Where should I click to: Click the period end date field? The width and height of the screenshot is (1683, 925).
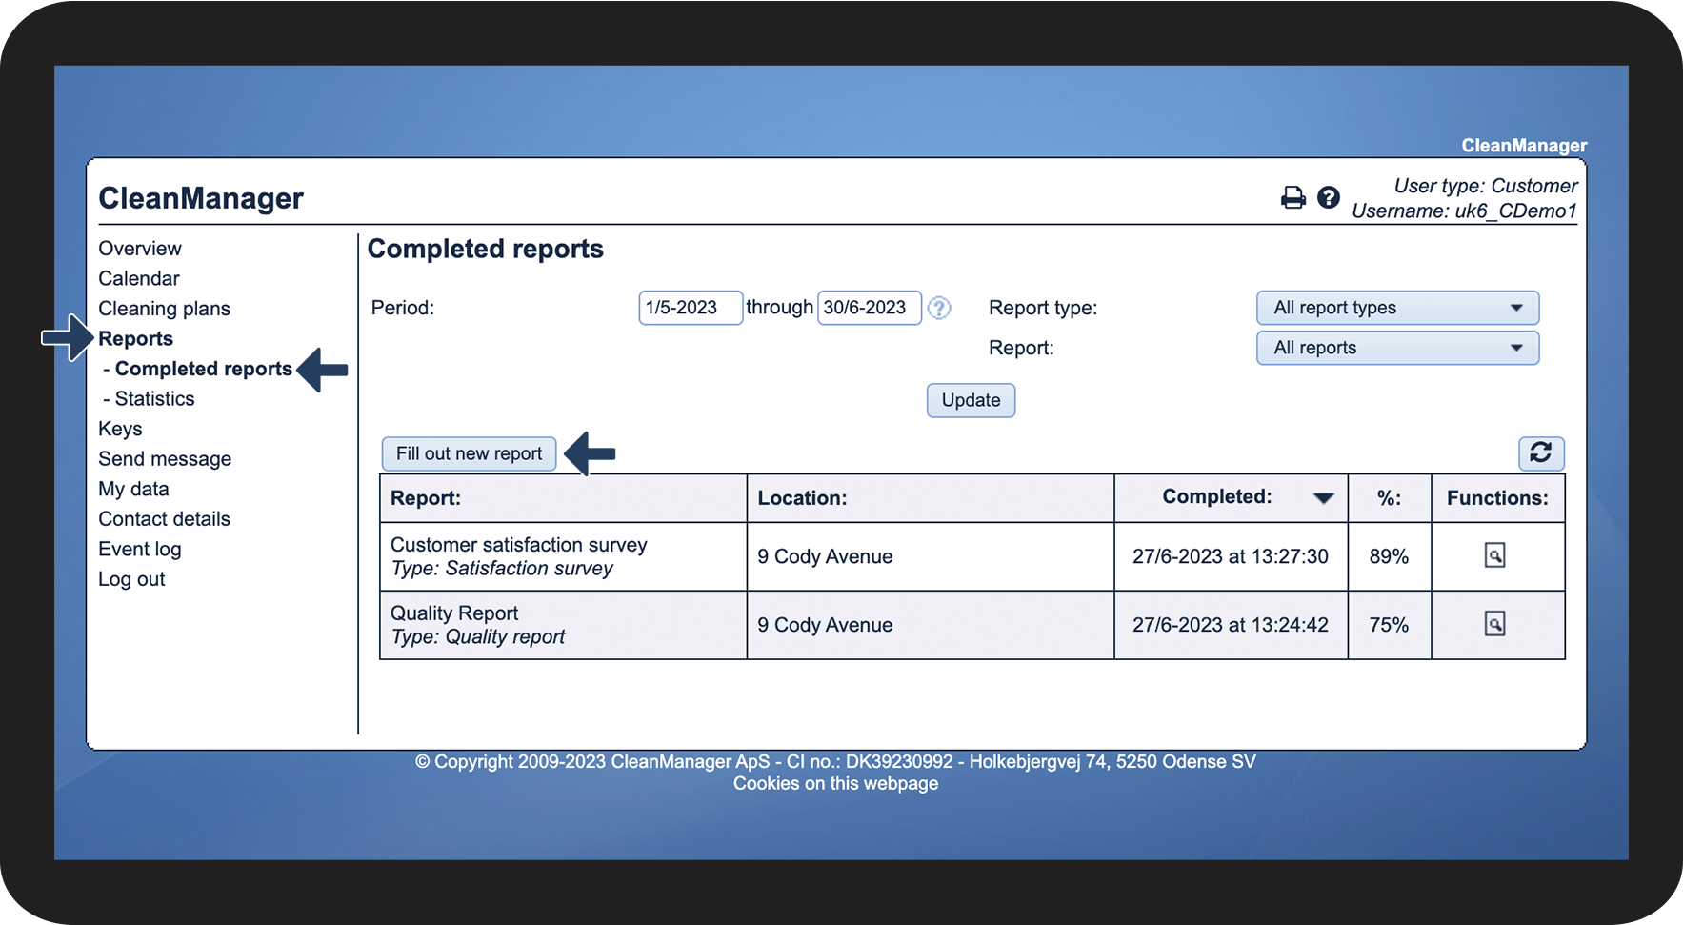[870, 308]
